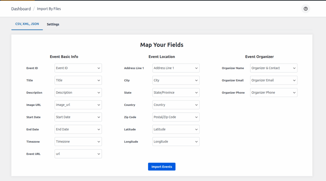326x181 pixels.
Task: Open the Dashboard breadcrumb link
Action: coord(21,9)
